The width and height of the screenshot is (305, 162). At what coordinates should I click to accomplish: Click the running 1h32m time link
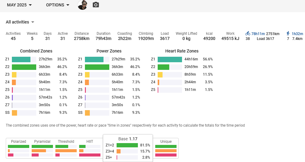click(297, 34)
